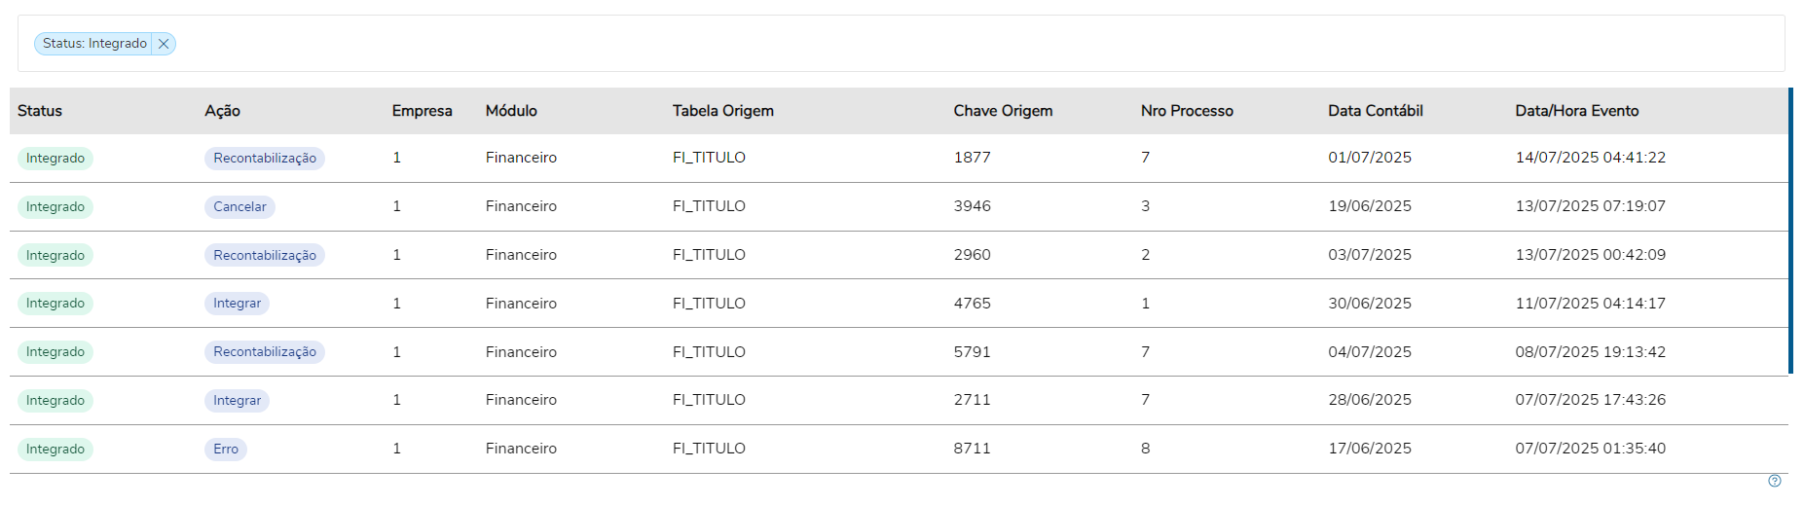
Task: Sort by Tabela Origem column header
Action: point(722,111)
